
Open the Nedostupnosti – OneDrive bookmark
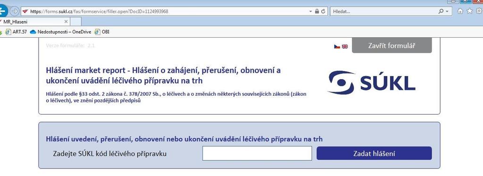click(x=61, y=32)
